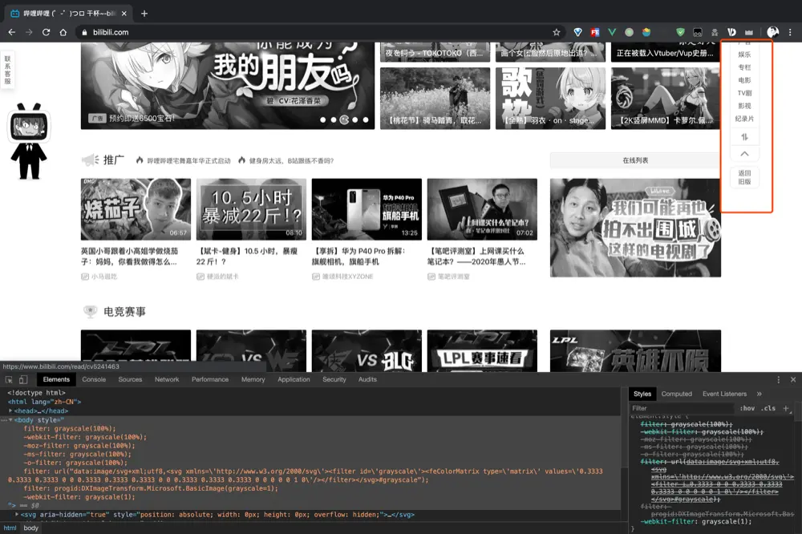802x534 pixels.
Task: Switch to the Console tab
Action: pyautogui.click(x=94, y=379)
